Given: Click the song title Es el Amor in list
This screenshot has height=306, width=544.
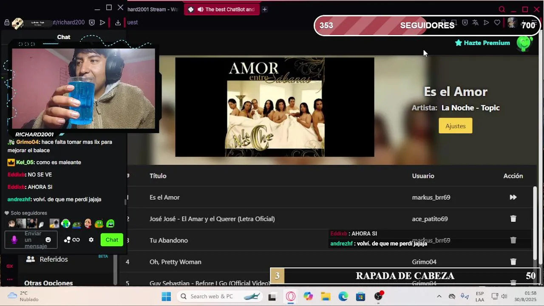Looking at the screenshot, I should click(164, 197).
